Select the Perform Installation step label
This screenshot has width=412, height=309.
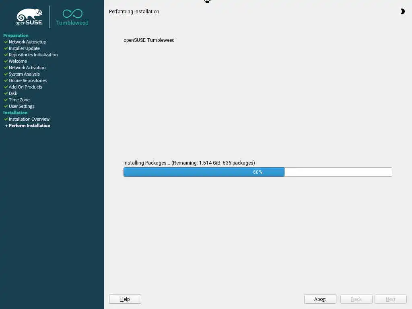point(29,126)
